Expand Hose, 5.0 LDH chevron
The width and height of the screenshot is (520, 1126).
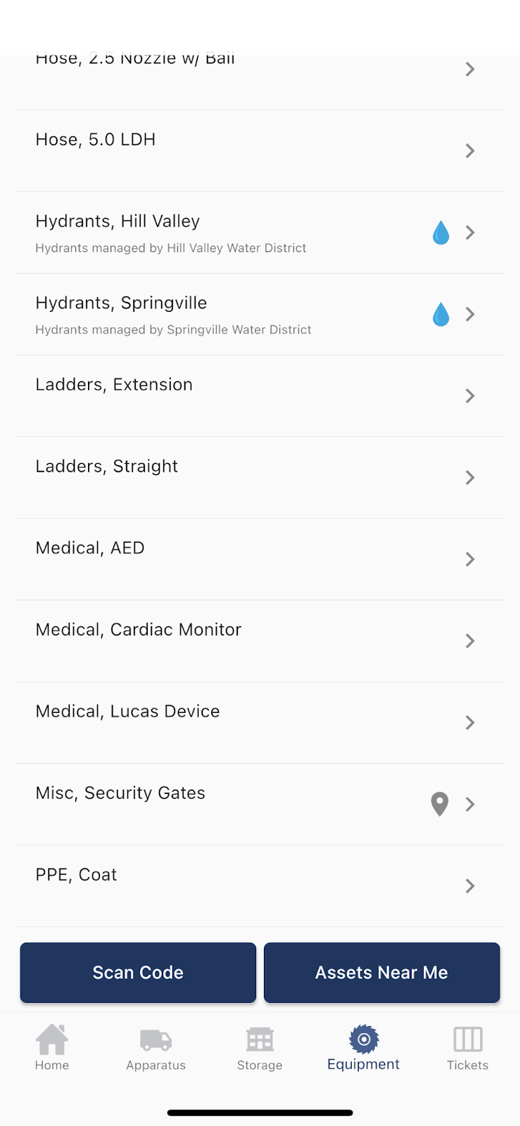pos(470,151)
